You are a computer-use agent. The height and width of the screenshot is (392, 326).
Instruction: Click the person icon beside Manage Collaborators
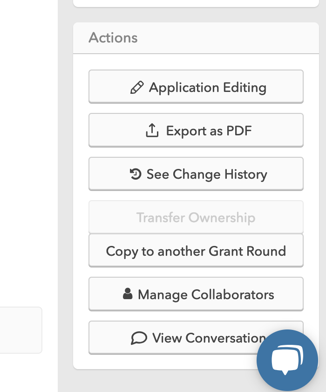(x=128, y=294)
